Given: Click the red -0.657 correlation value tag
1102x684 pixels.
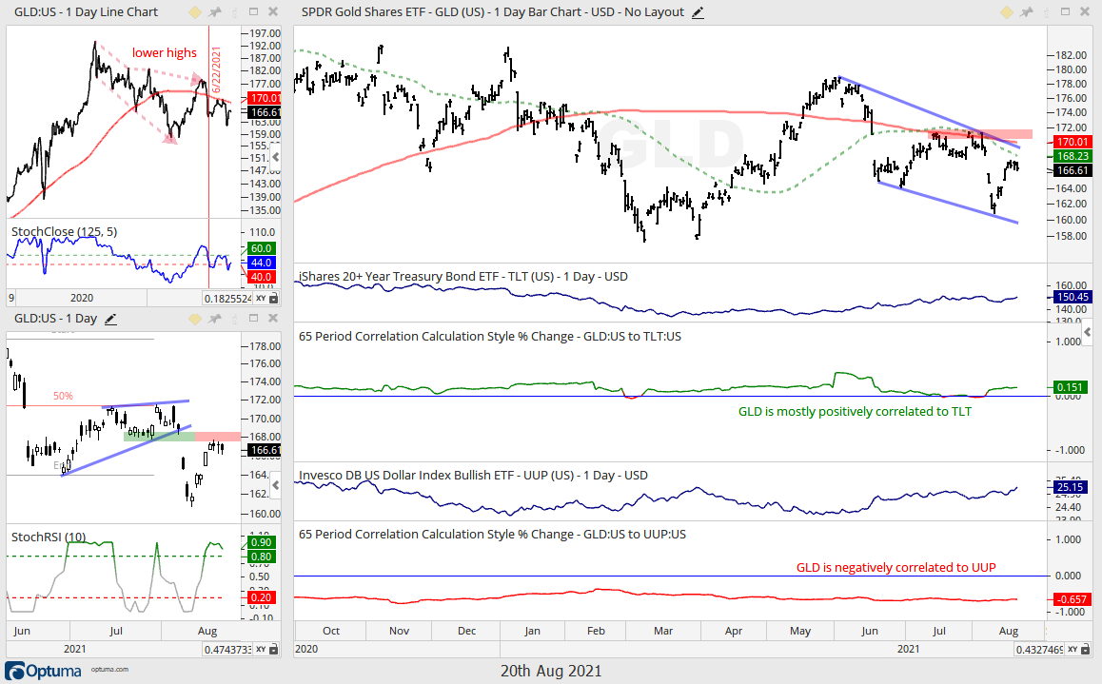Looking at the screenshot, I should coord(1072,599).
